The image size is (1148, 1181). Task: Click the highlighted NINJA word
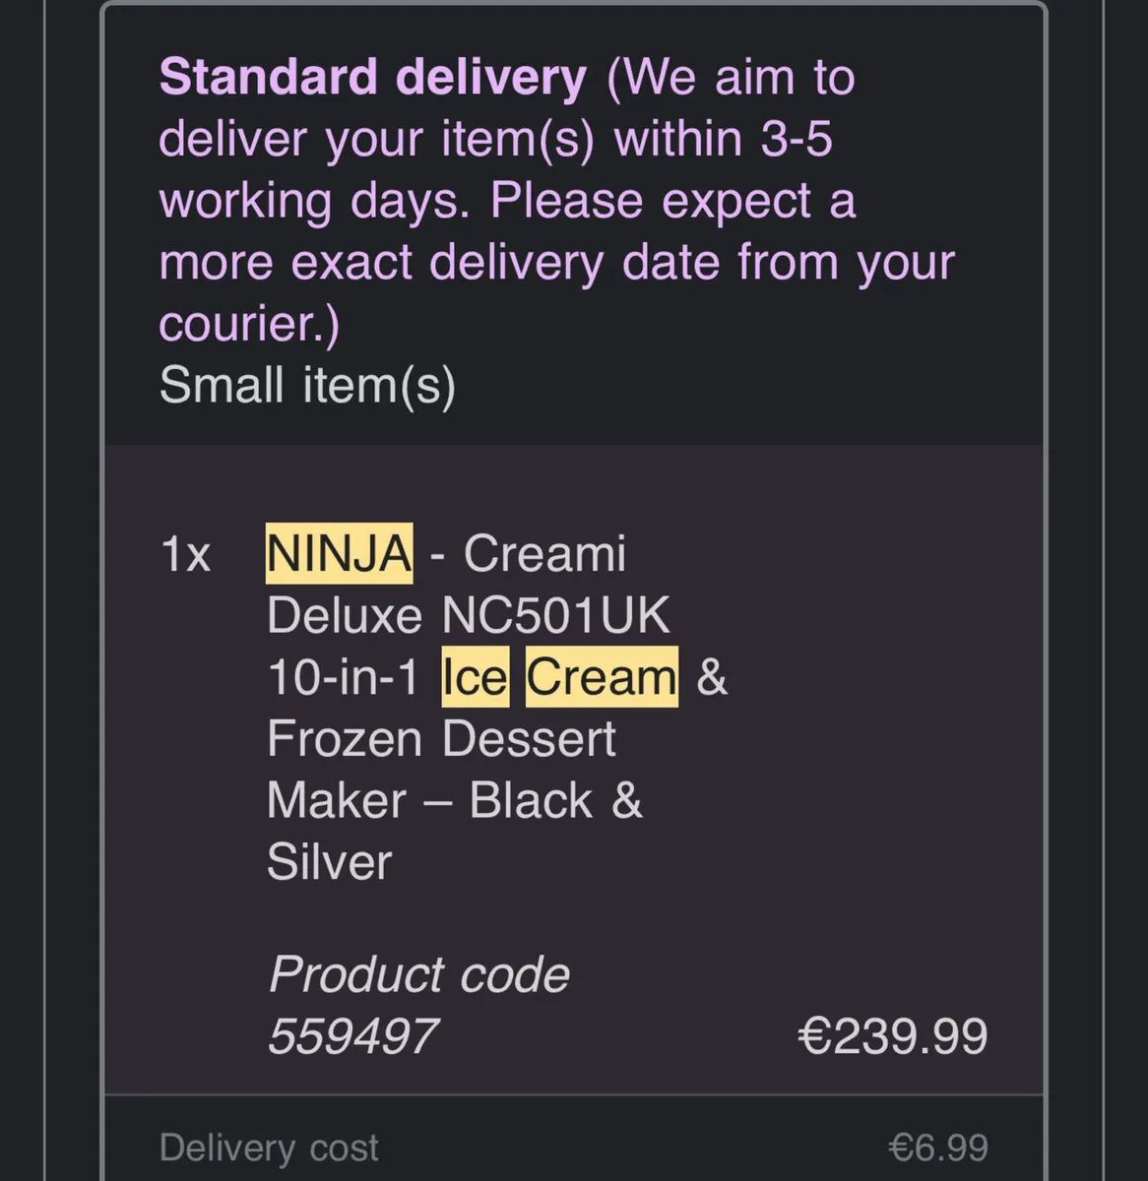click(339, 553)
